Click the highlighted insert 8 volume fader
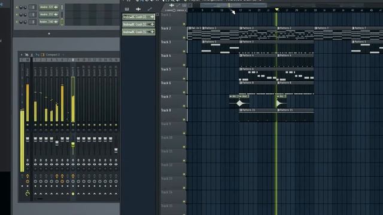This screenshot has width=383, height=215. point(73,145)
